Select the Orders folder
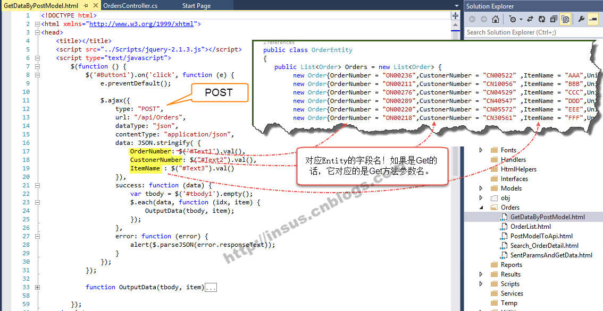Screen dimensions: 603x311 (510, 208)
